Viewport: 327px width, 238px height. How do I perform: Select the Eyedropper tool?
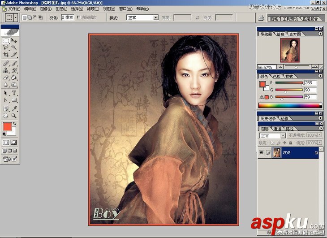coord(14,108)
